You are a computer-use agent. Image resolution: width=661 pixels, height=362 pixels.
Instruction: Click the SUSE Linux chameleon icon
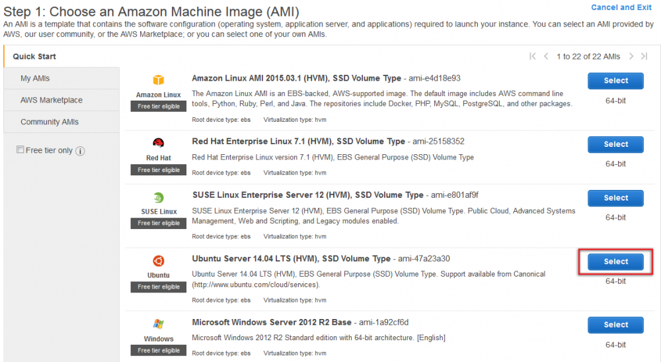click(x=159, y=197)
